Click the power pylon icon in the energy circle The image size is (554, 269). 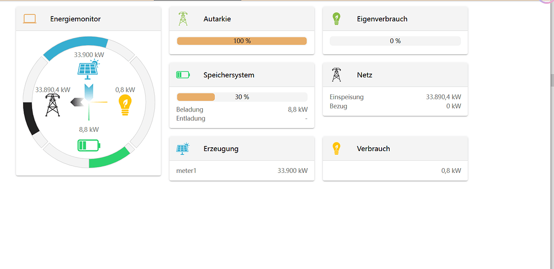click(x=52, y=105)
